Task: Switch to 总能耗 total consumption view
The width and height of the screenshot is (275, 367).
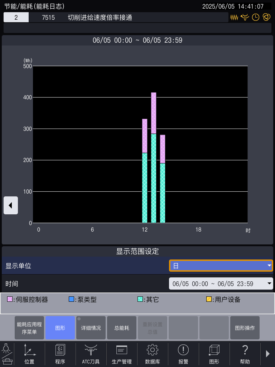Action: (122, 328)
